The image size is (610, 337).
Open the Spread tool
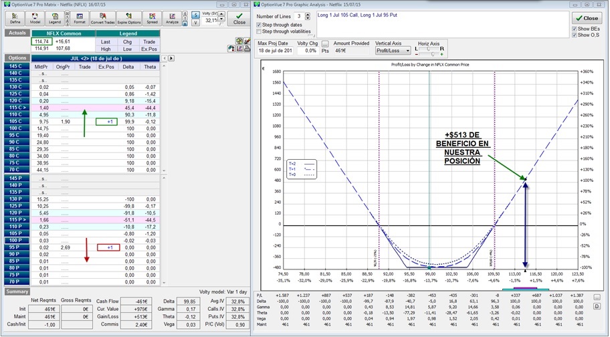pyautogui.click(x=152, y=18)
